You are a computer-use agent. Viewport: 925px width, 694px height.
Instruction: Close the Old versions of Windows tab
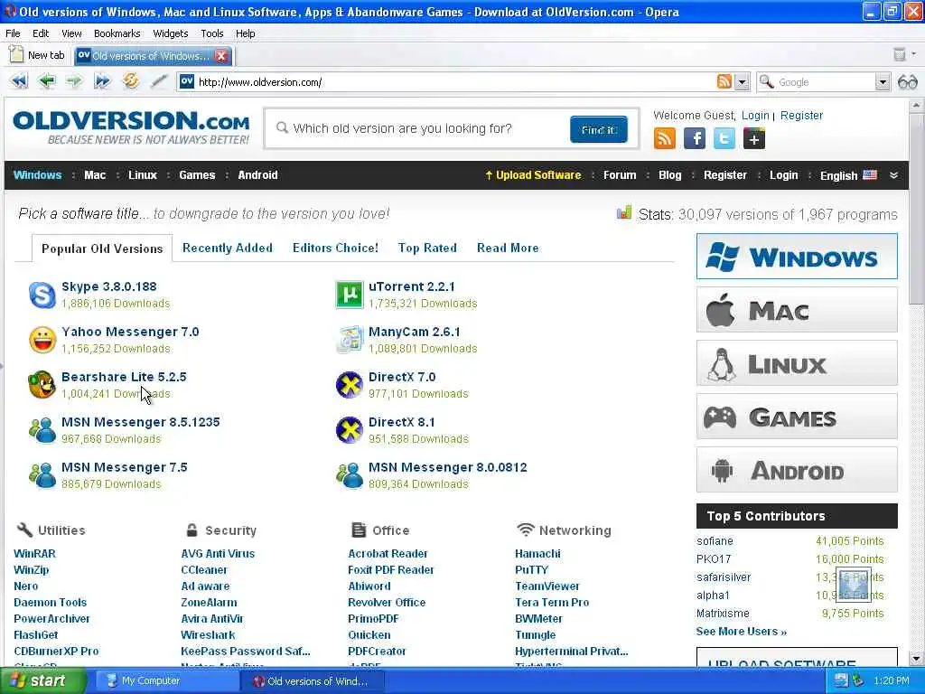click(x=221, y=55)
